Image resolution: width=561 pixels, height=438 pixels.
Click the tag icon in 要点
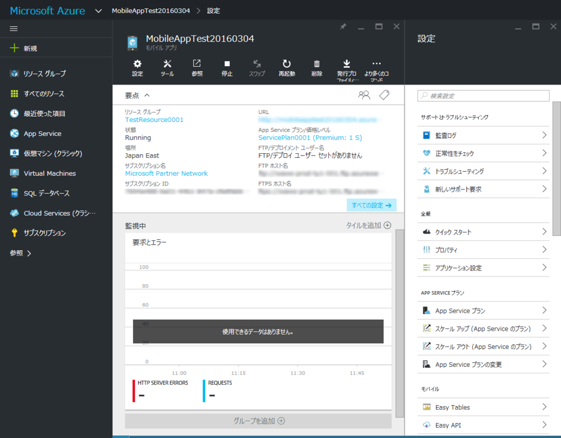(x=384, y=95)
